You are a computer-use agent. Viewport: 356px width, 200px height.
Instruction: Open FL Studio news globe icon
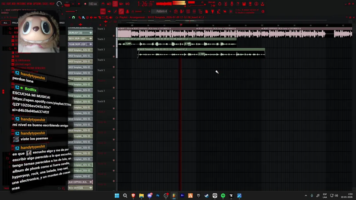(263, 11)
